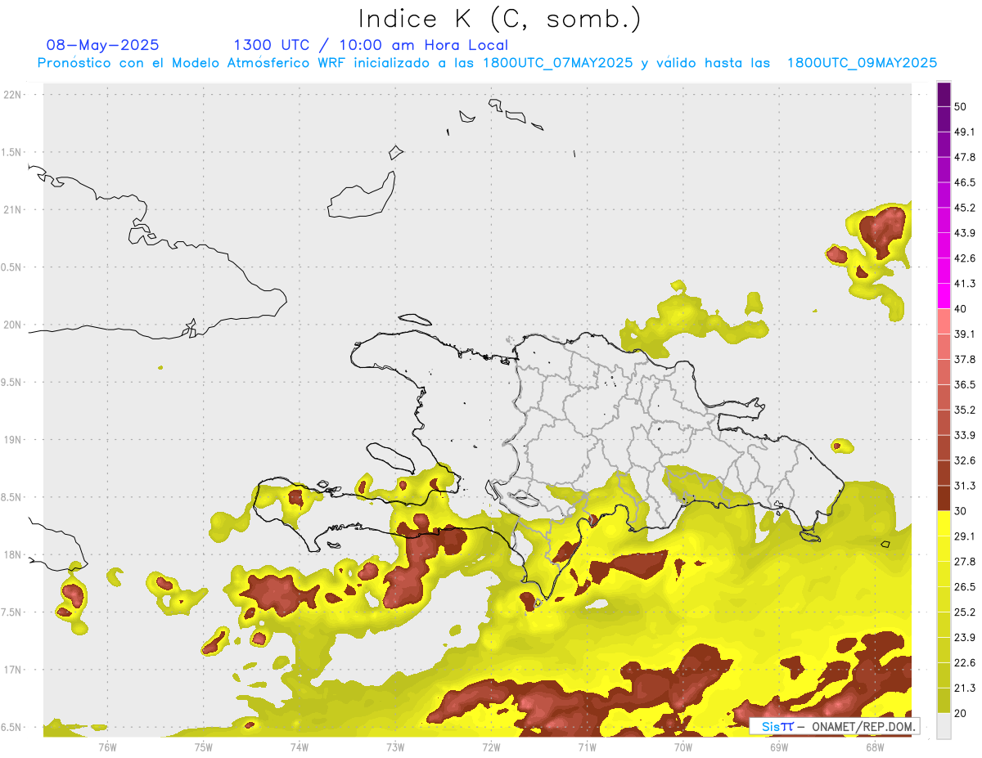Click the 68W longitude label

click(x=874, y=747)
